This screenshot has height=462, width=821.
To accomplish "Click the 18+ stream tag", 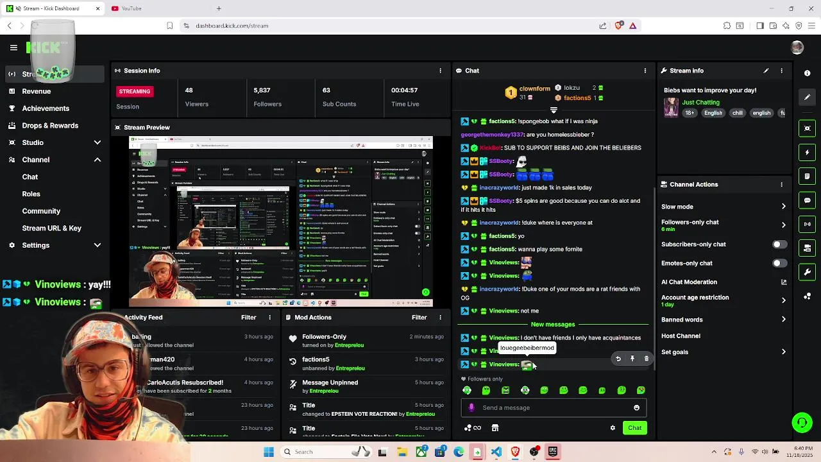I will [690, 113].
